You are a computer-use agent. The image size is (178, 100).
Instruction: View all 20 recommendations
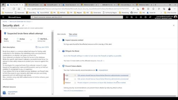(75, 91)
